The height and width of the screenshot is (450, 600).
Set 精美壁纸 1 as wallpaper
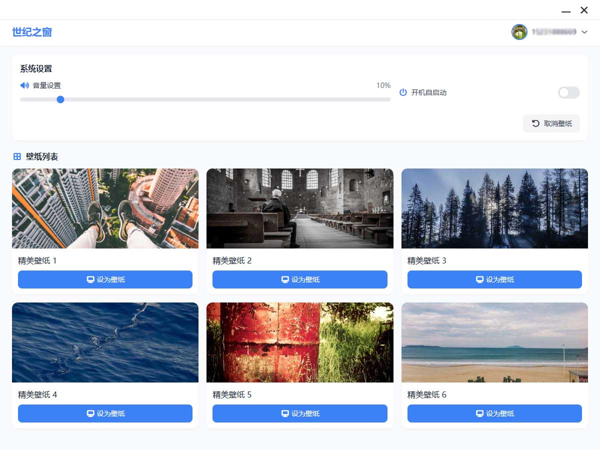tap(105, 279)
